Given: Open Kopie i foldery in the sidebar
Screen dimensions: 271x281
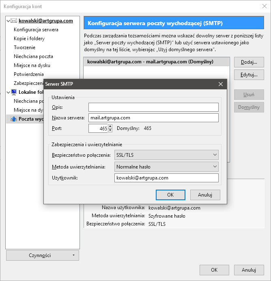Looking at the screenshot, I should coord(29,39).
